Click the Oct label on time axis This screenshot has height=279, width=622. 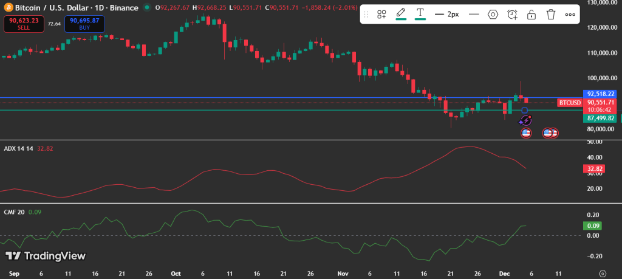click(176, 274)
